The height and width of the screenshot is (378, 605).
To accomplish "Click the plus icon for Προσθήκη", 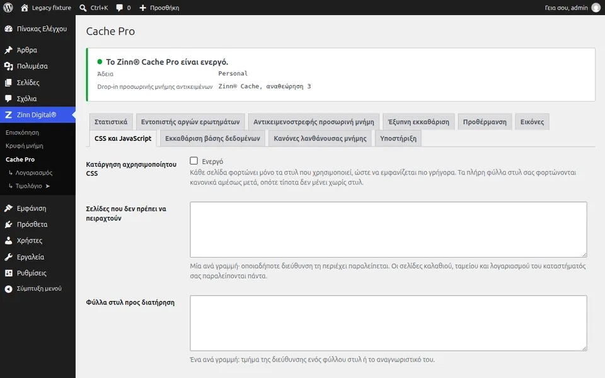I will (x=143, y=8).
